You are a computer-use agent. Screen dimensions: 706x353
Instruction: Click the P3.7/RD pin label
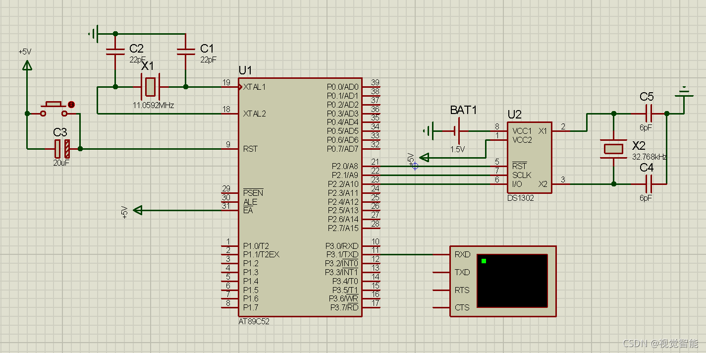tap(344, 307)
